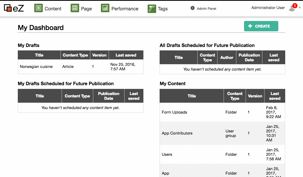
Task: Click the Performance chart icon
Action: pos(105,8)
